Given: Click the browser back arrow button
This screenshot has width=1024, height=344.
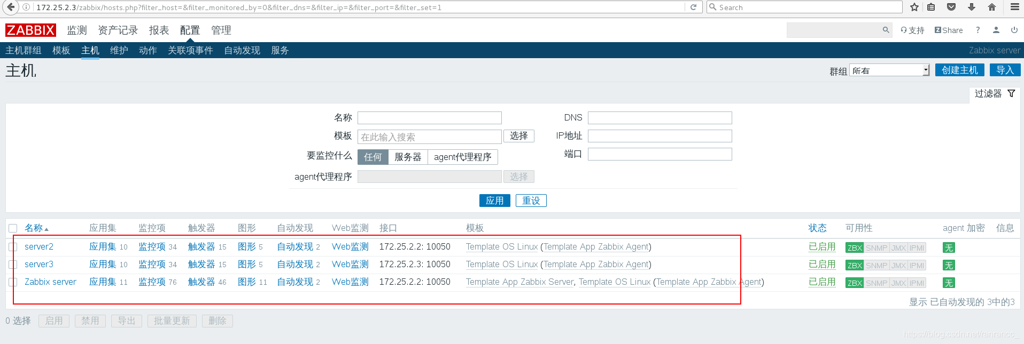Looking at the screenshot, I should click(10, 7).
